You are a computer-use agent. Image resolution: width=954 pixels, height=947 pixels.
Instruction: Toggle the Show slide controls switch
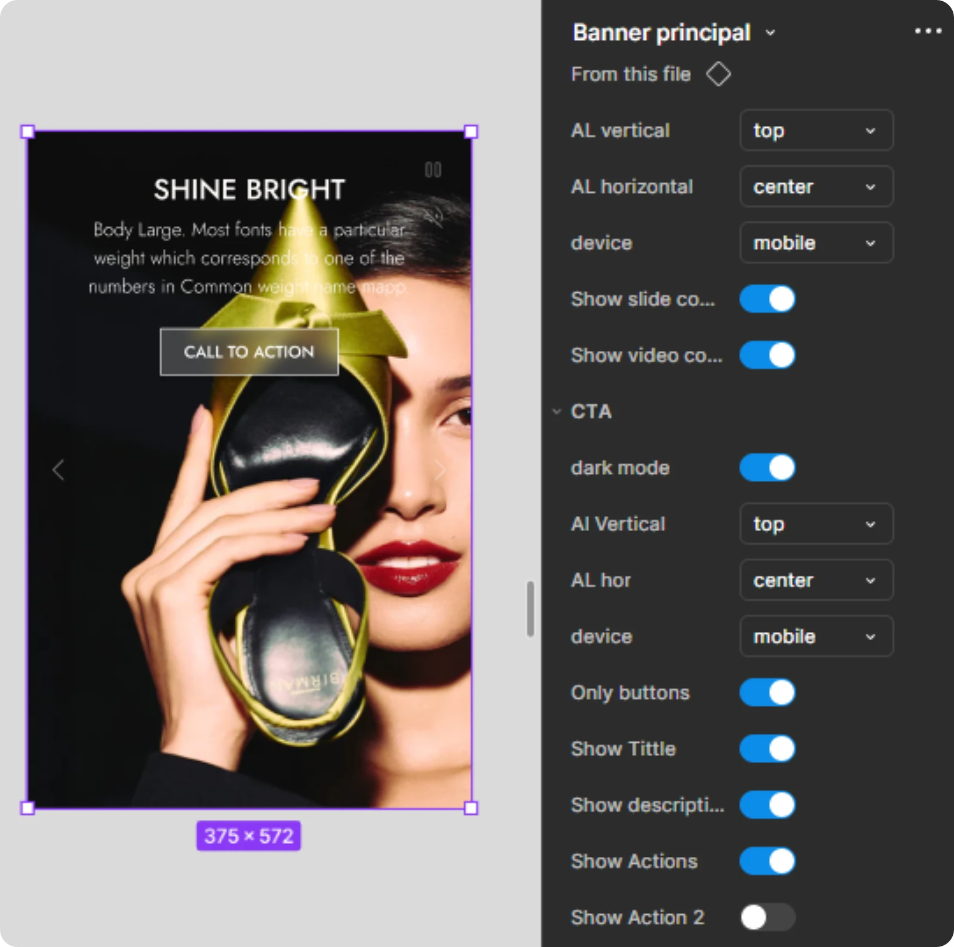(767, 299)
